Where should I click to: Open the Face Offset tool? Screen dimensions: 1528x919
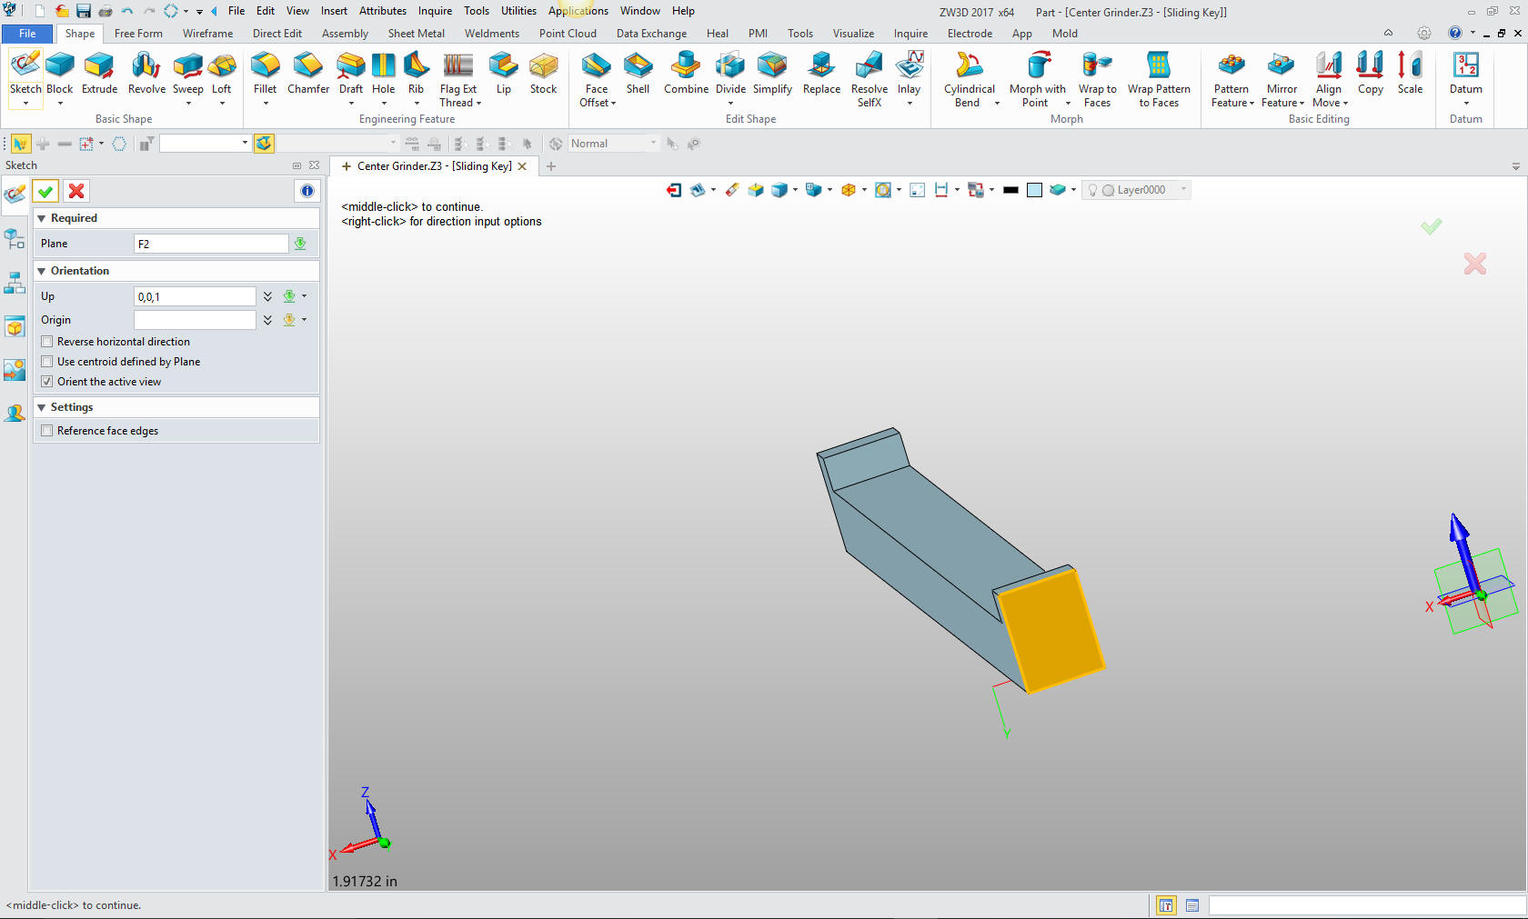(x=597, y=79)
